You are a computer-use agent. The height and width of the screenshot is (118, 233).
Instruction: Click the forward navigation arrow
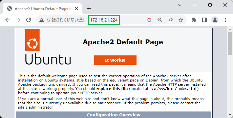tap(18, 20)
